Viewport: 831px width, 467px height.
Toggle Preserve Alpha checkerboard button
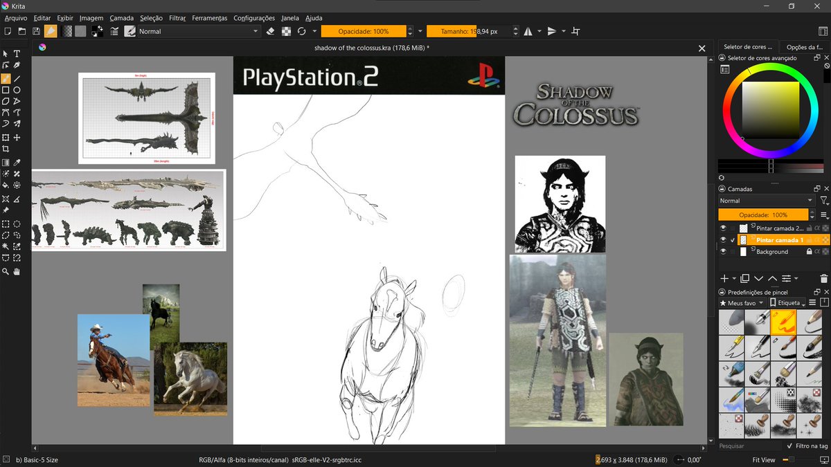pyautogui.click(x=287, y=31)
